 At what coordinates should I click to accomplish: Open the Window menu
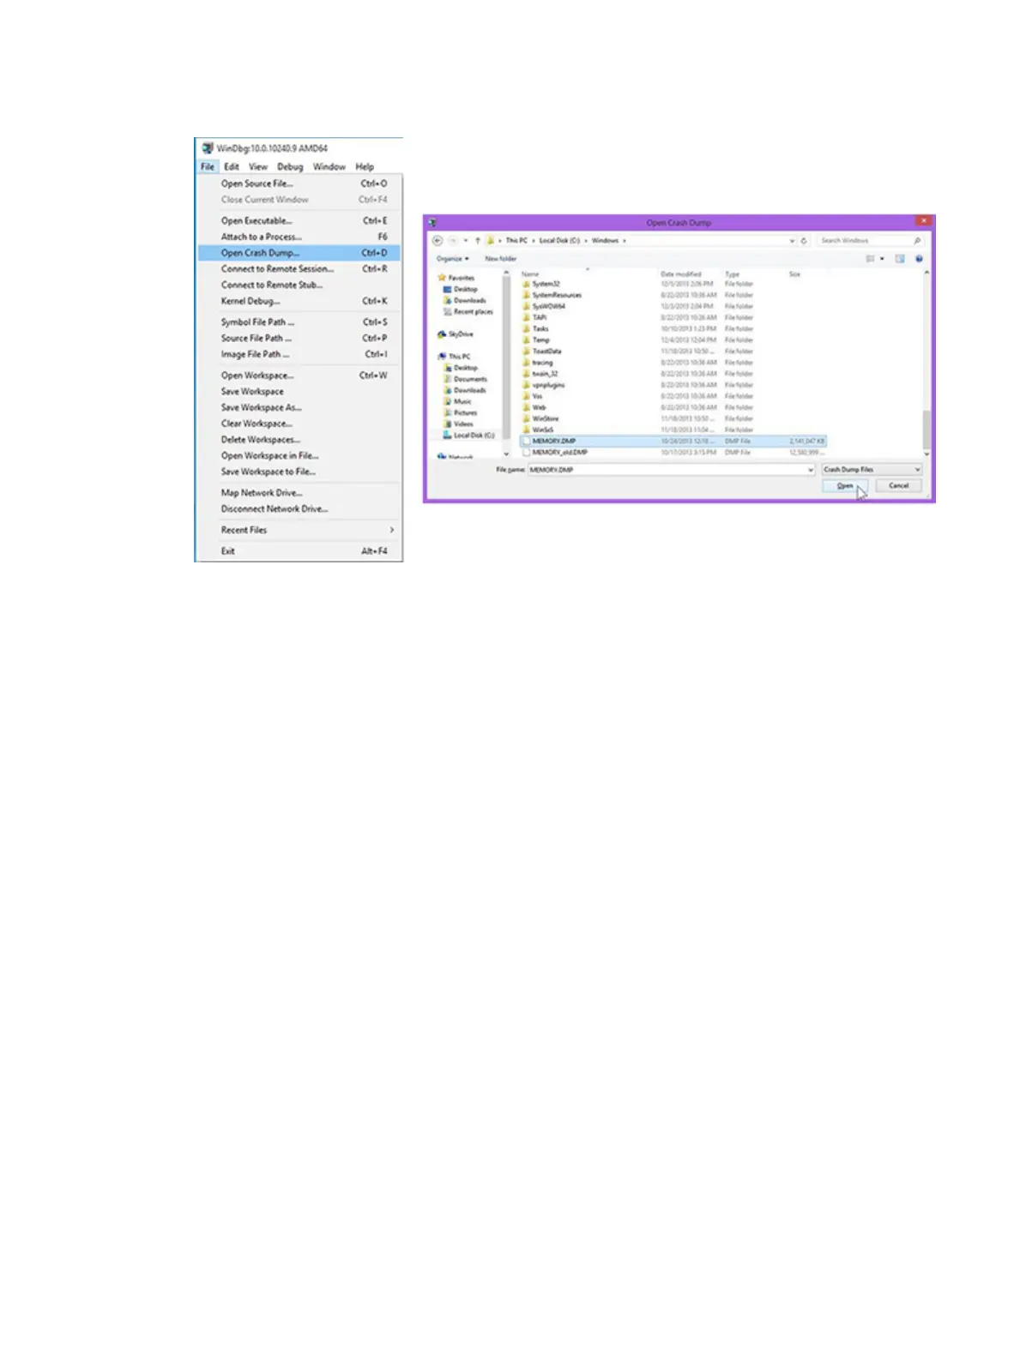pyautogui.click(x=329, y=166)
